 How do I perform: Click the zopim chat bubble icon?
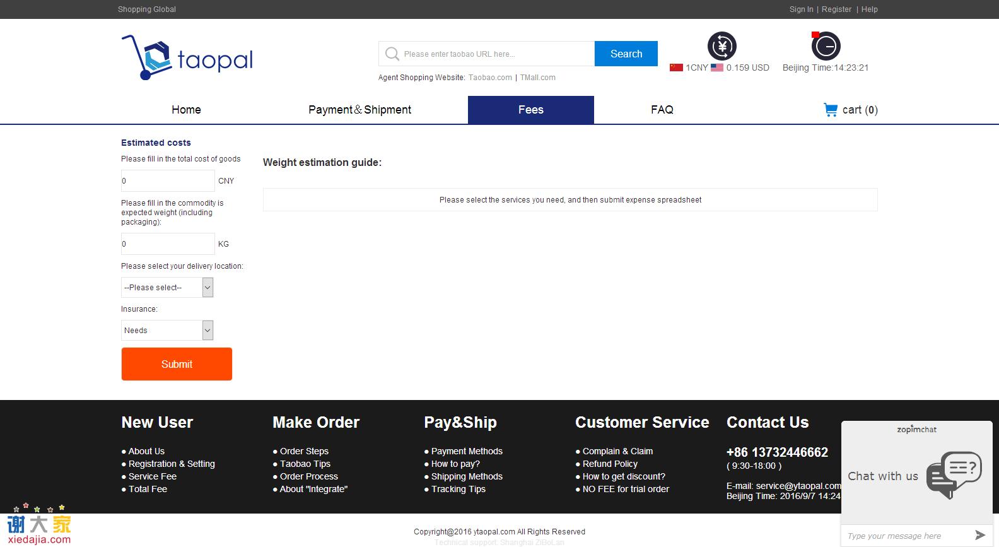tap(954, 474)
